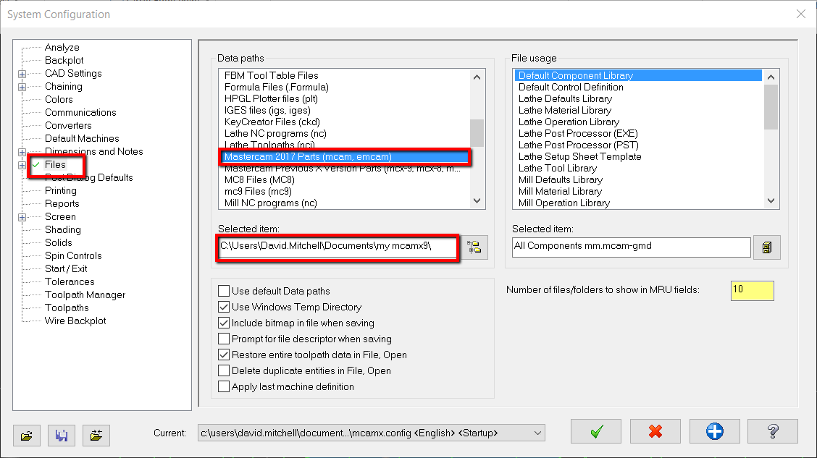
Task: Click the File usage selected item field
Action: point(631,247)
